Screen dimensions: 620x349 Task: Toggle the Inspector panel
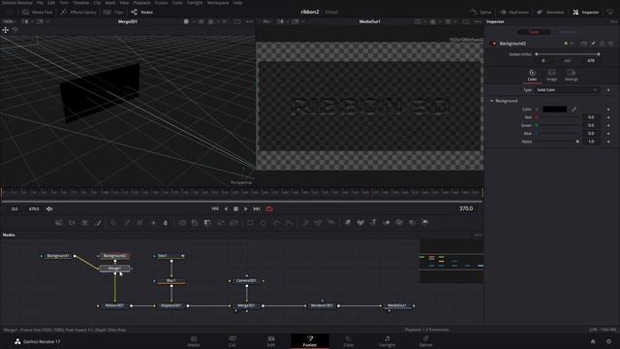[x=586, y=13]
